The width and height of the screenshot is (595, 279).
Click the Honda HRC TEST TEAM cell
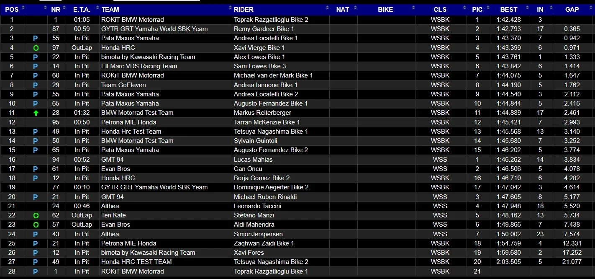point(136,262)
